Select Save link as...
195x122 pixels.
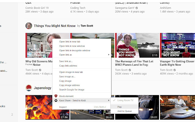[82, 61]
